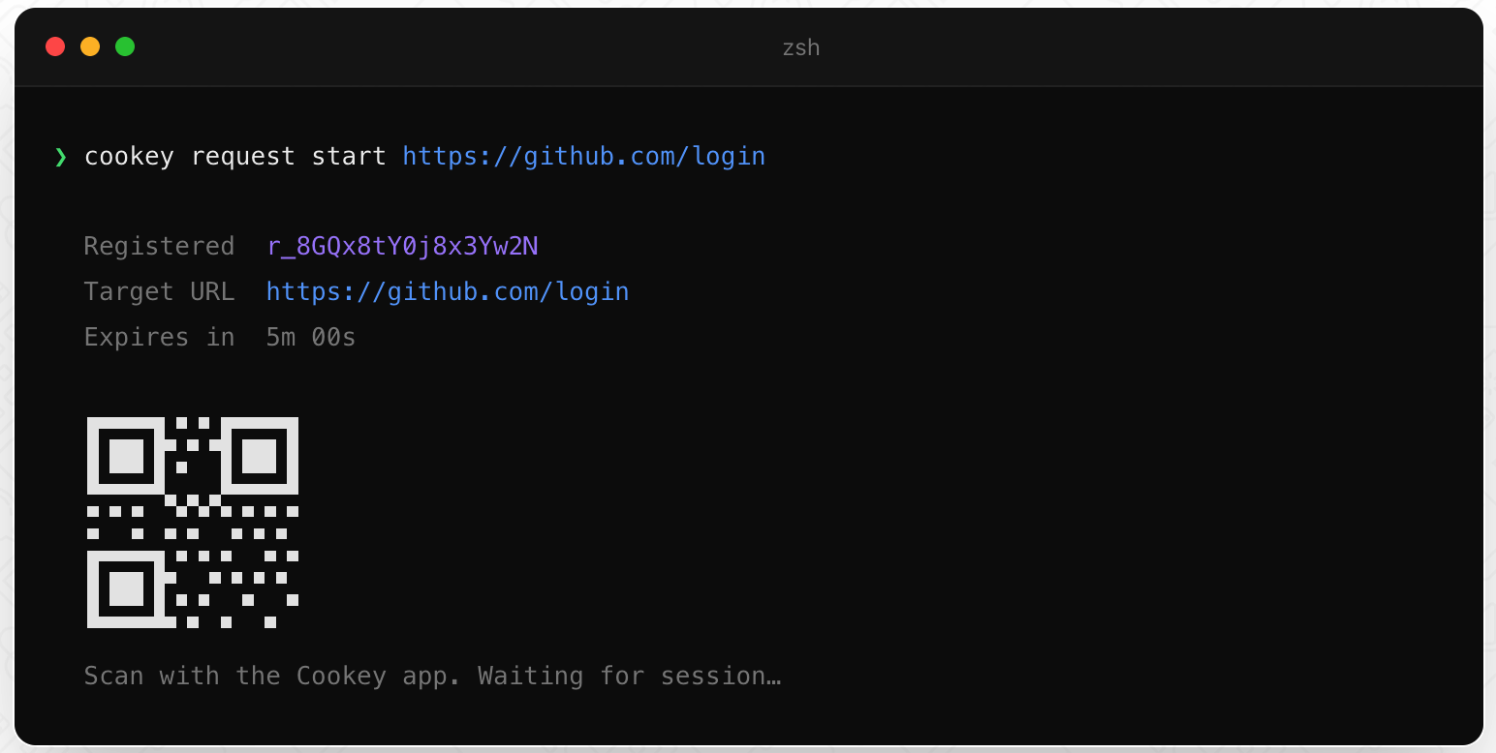Click the "Waiting for session…" status text
This screenshot has height=753, width=1496.
pyautogui.click(x=629, y=676)
